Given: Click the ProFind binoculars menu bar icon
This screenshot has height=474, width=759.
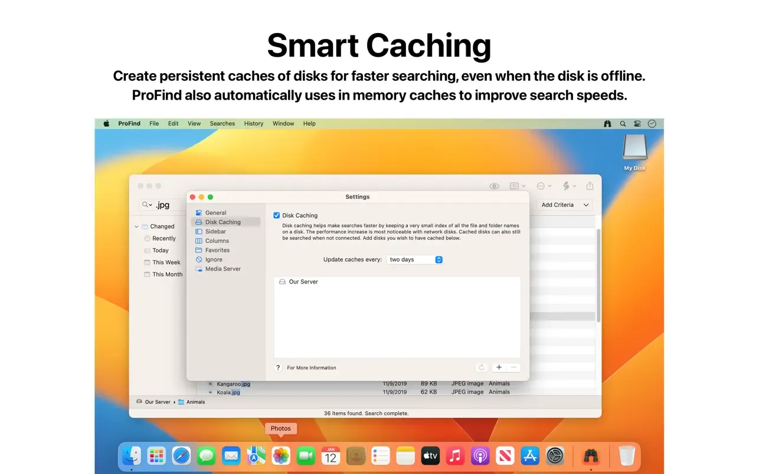Looking at the screenshot, I should coord(607,124).
